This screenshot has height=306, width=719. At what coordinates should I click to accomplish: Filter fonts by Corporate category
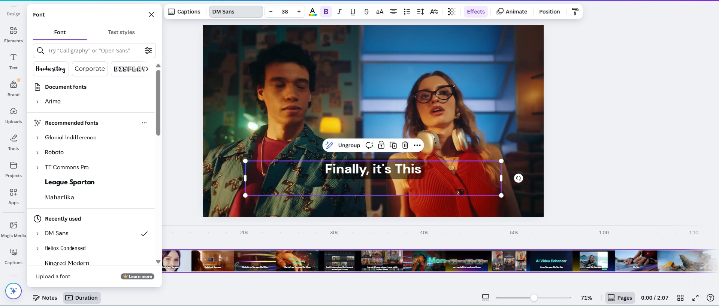[90, 69]
